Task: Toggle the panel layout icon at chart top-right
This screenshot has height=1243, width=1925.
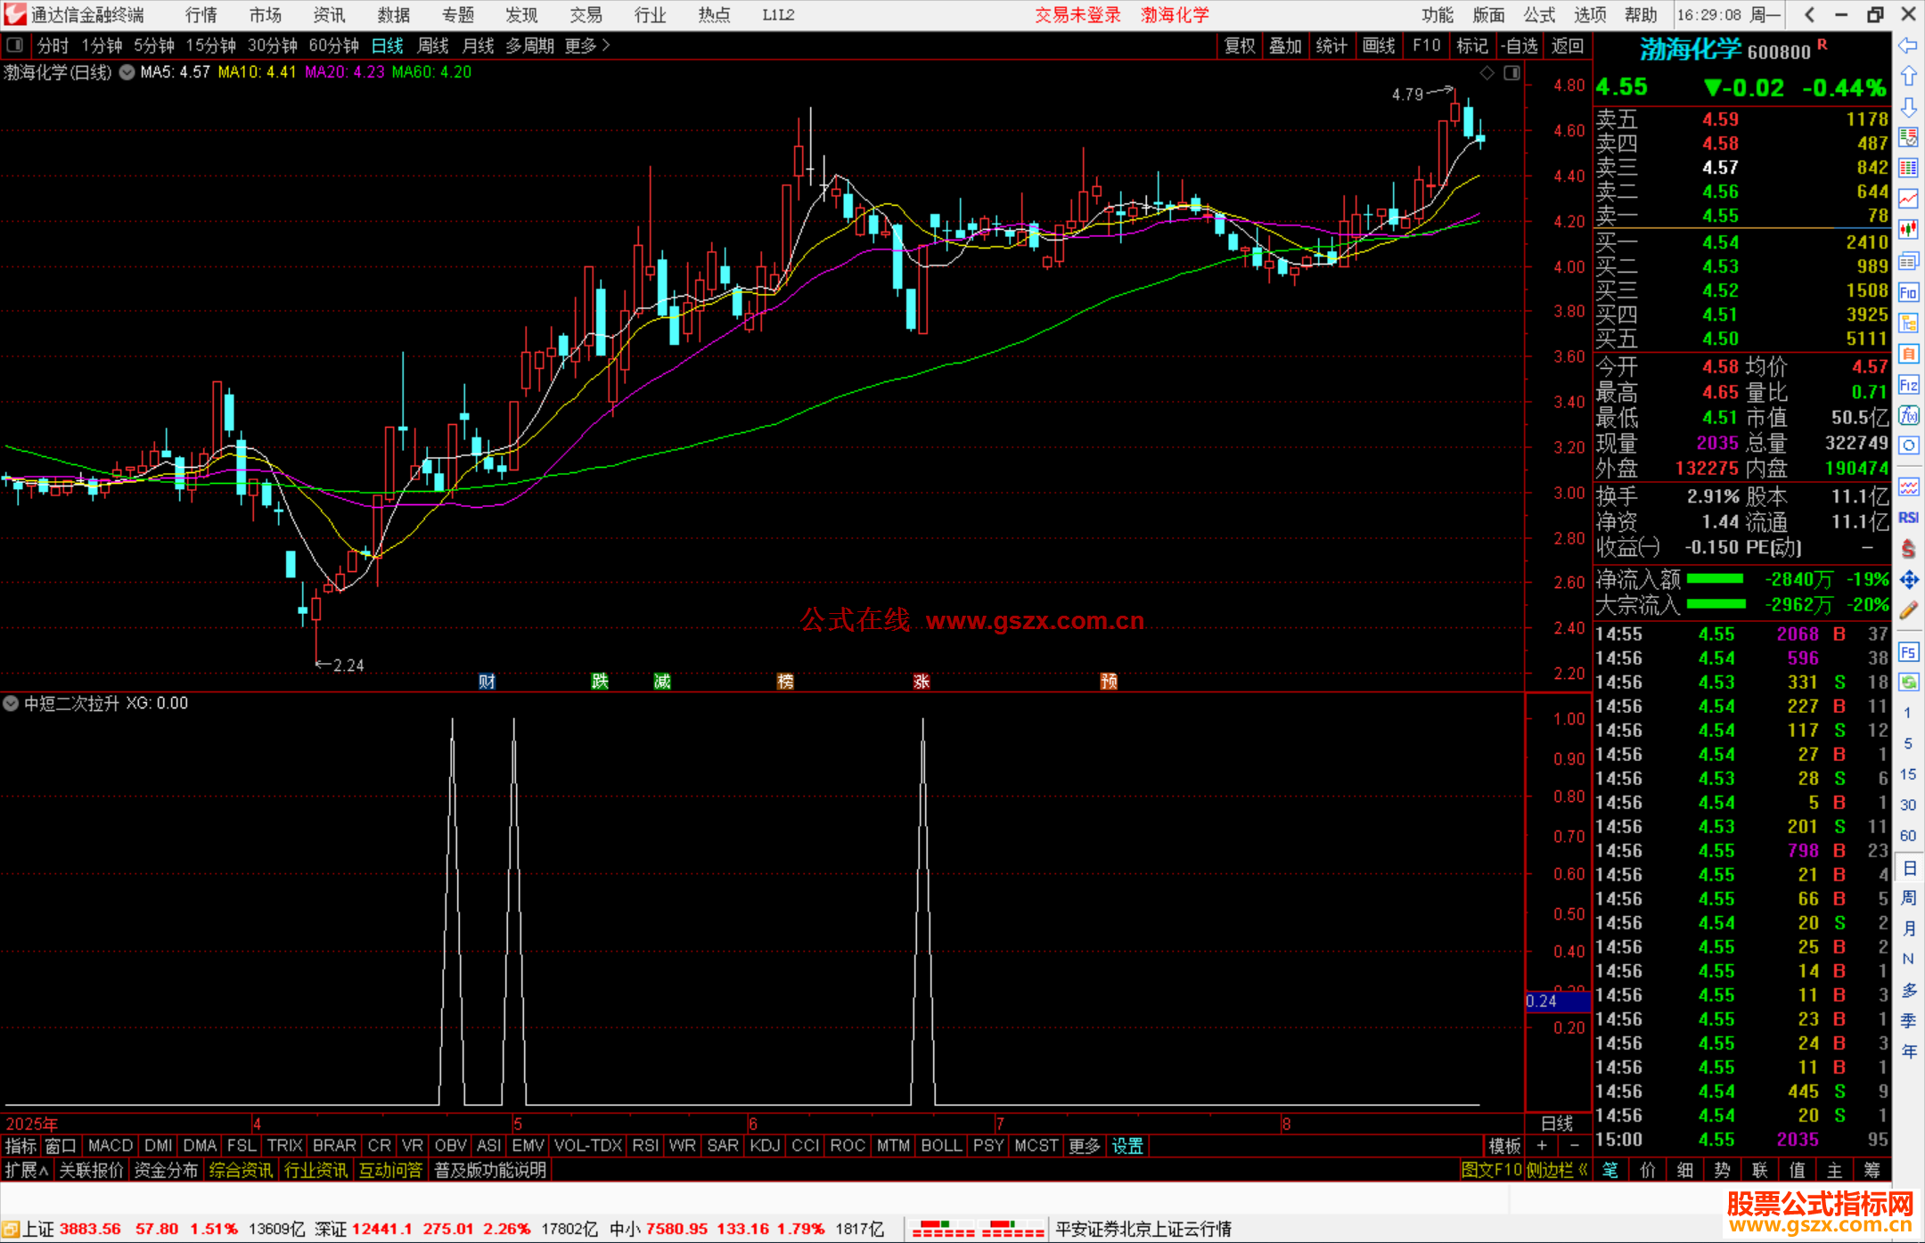Action: 1511,73
